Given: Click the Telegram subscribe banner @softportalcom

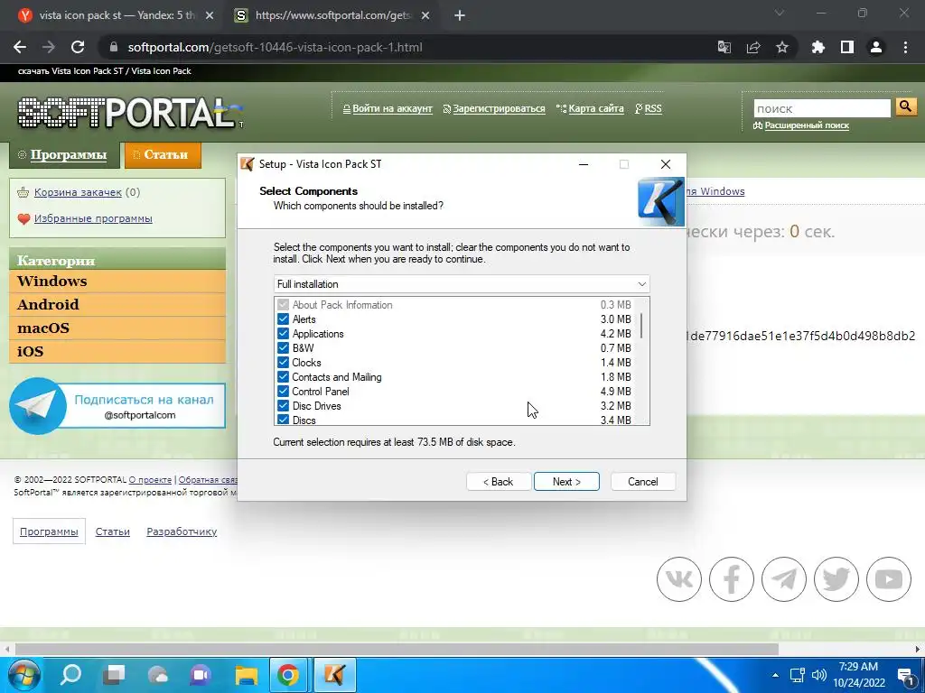Looking at the screenshot, I should click(x=117, y=406).
